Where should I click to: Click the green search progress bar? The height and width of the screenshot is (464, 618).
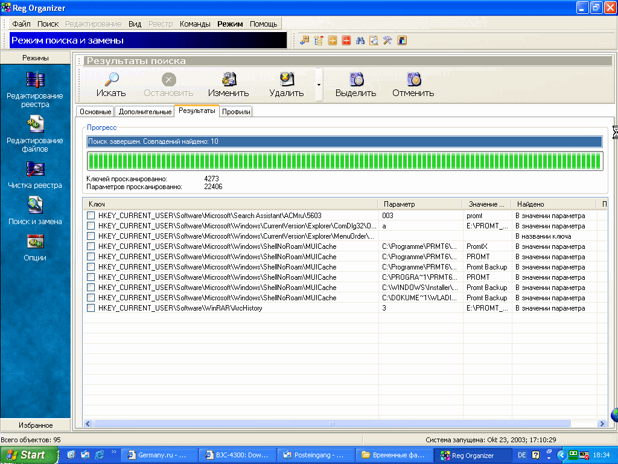pos(345,161)
